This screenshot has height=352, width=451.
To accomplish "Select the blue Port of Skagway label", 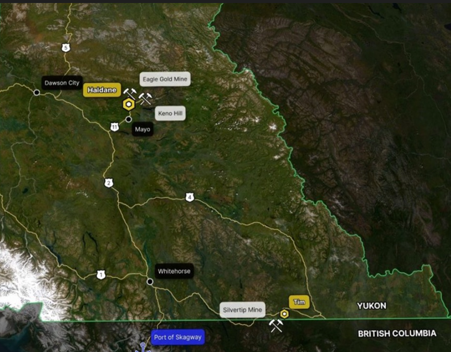I will coord(177,337).
